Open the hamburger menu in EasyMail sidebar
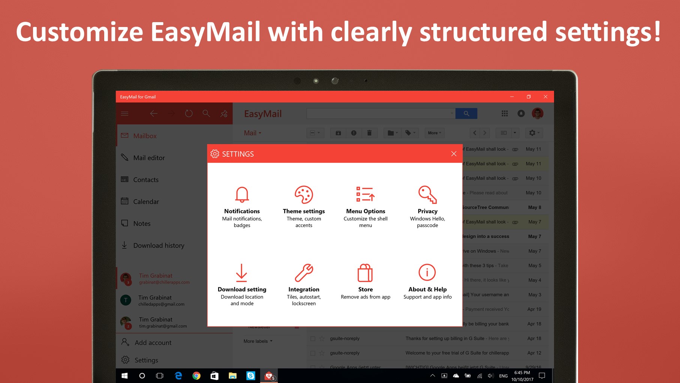This screenshot has height=383, width=680. (x=125, y=114)
